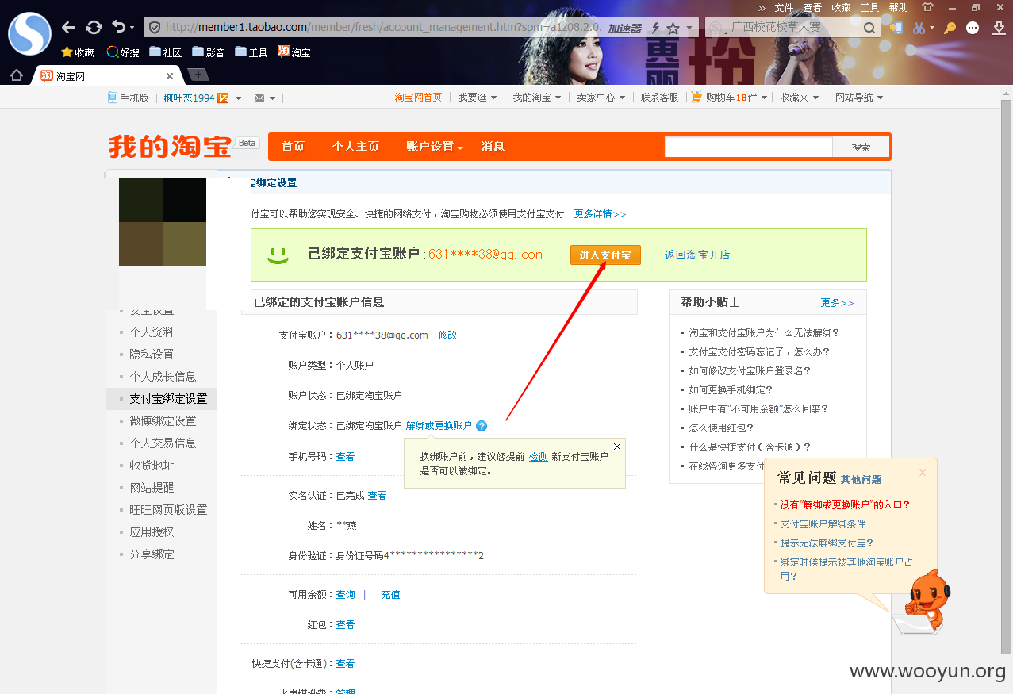Click the 更多详情 link
1013x694 pixels.
tap(600, 214)
